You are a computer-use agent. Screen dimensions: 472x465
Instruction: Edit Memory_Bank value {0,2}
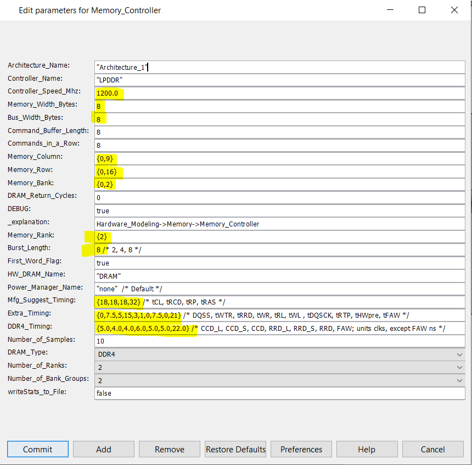click(280, 184)
